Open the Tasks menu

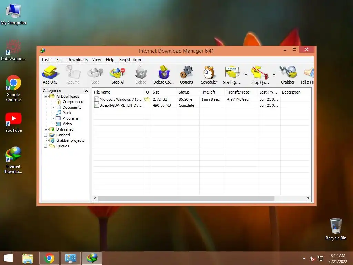point(47,60)
